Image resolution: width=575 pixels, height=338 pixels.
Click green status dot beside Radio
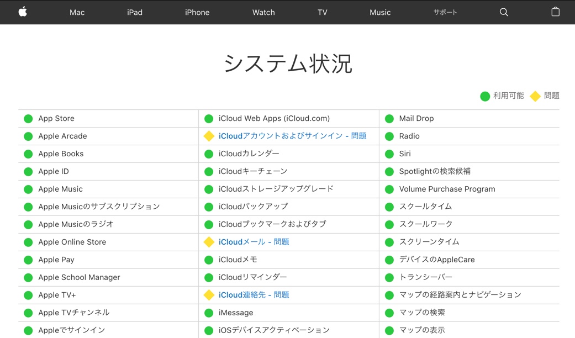click(389, 136)
